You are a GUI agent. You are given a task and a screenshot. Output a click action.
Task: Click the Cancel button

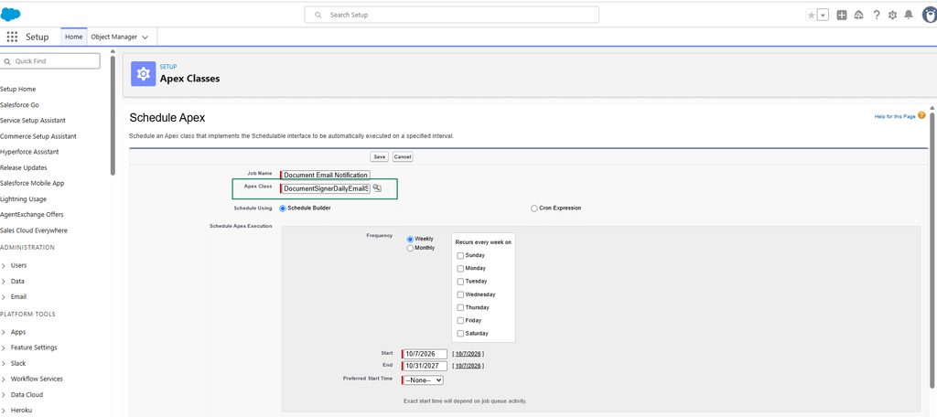403,156
